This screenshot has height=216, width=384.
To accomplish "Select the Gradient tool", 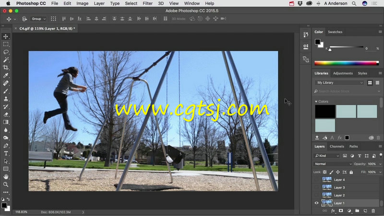I will 6,122.
